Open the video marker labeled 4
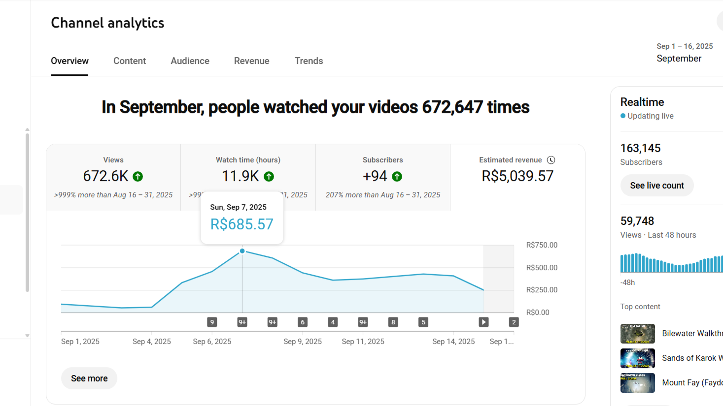 (x=333, y=322)
